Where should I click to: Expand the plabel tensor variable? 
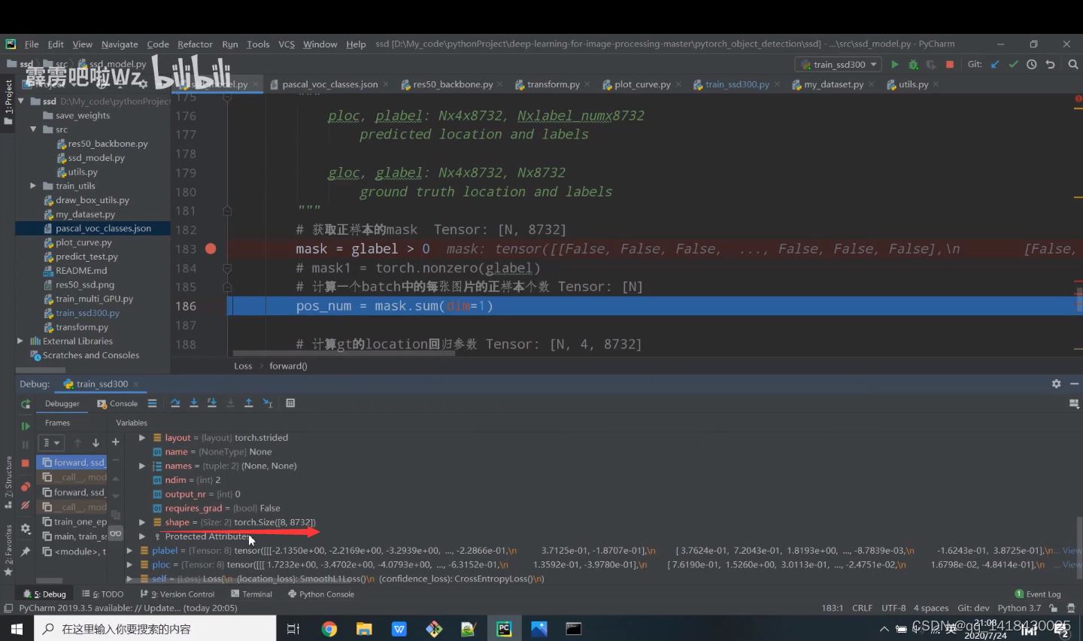coord(129,551)
